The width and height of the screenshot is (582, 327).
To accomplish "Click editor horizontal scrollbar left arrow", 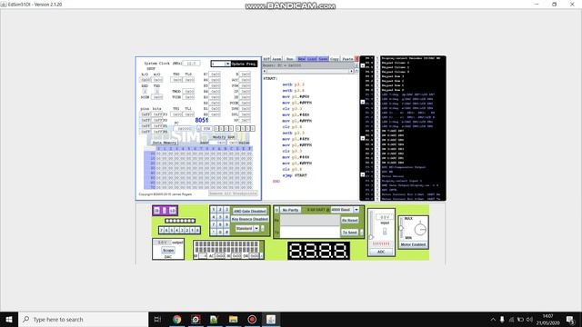I will [265, 71].
